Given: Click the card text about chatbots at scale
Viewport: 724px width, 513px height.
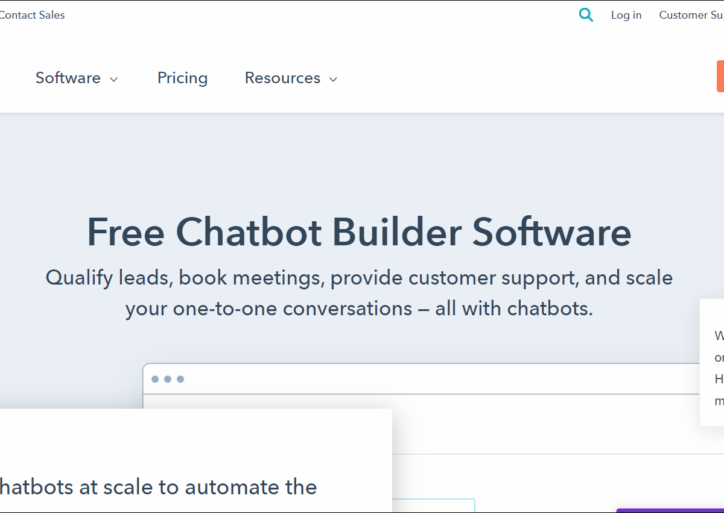Looking at the screenshot, I should (158, 486).
